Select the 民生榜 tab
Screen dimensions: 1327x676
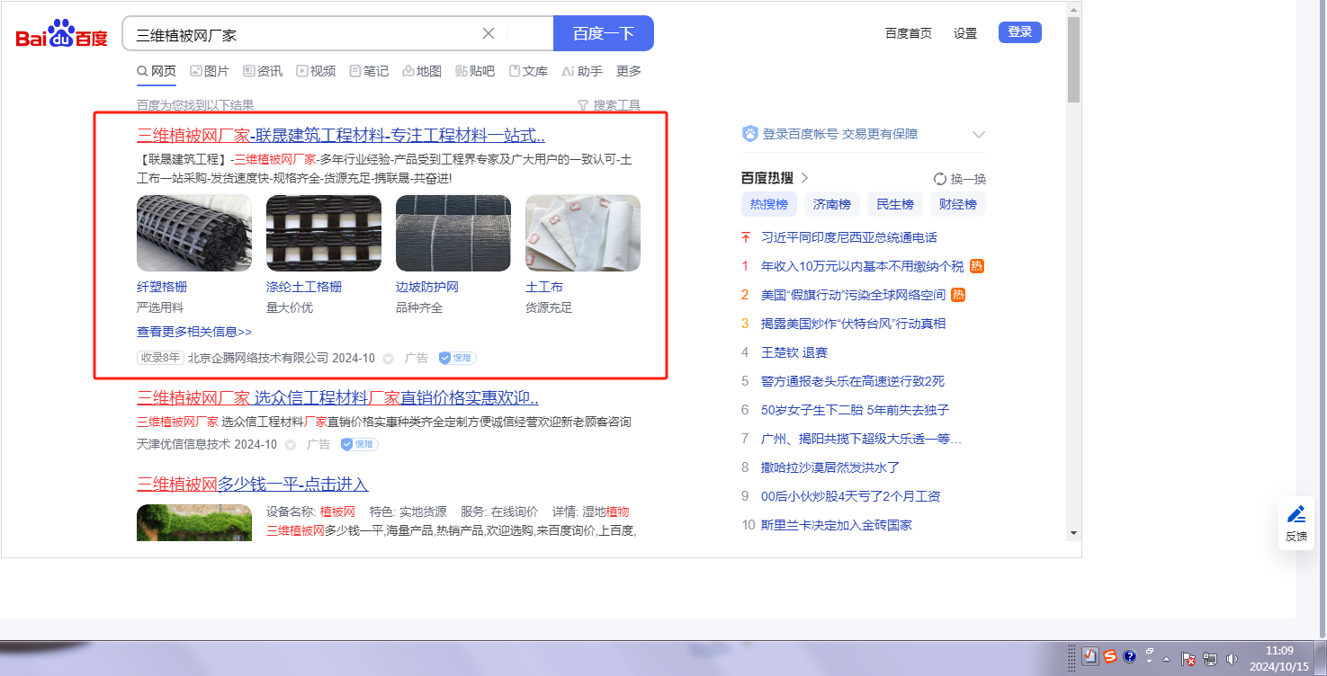tap(895, 204)
